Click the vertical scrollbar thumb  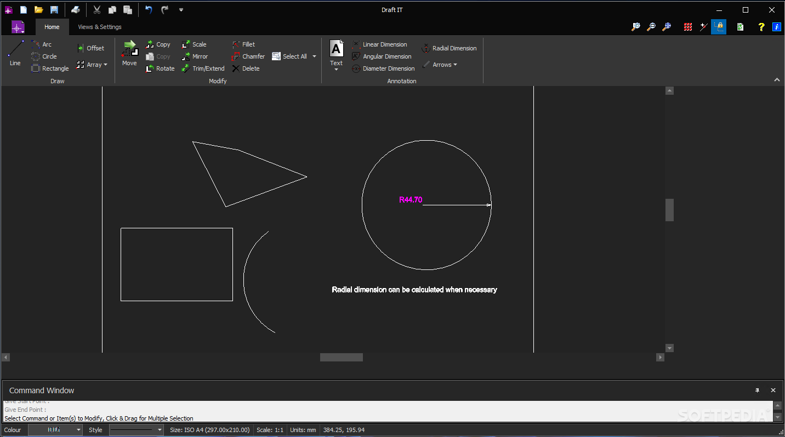[669, 210]
